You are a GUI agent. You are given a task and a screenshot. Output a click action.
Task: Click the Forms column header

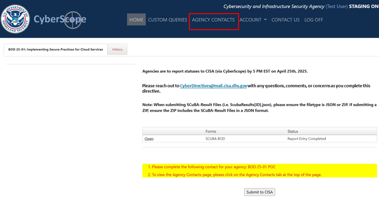point(211,131)
